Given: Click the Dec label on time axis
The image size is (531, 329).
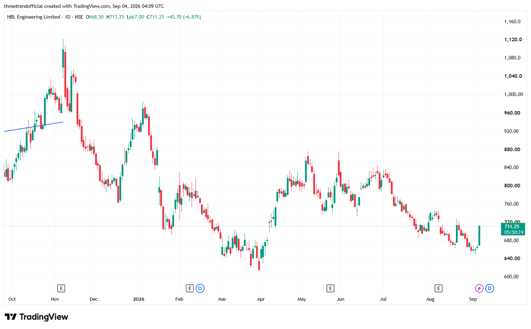Looking at the screenshot, I should [x=94, y=299].
